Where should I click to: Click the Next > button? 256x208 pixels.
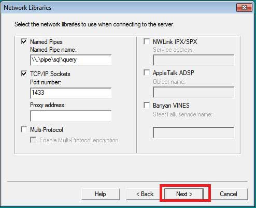[184, 194]
